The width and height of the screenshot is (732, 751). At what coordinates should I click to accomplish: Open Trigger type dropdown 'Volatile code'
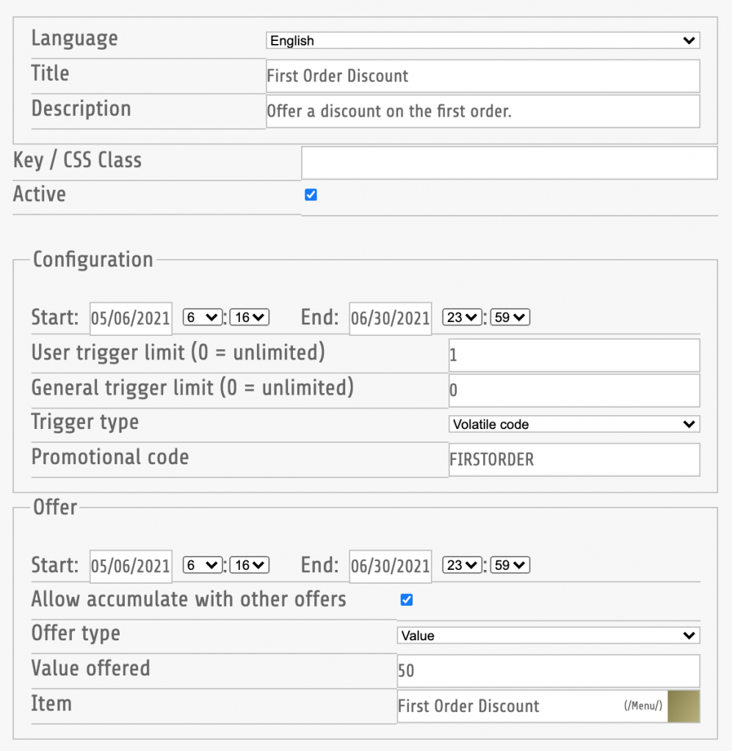pos(574,424)
